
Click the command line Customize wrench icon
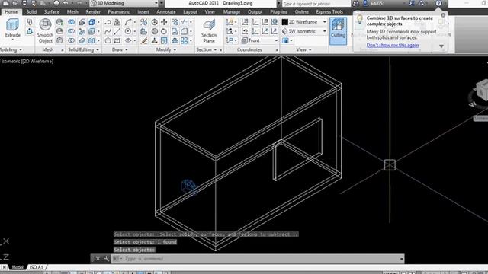point(106,259)
